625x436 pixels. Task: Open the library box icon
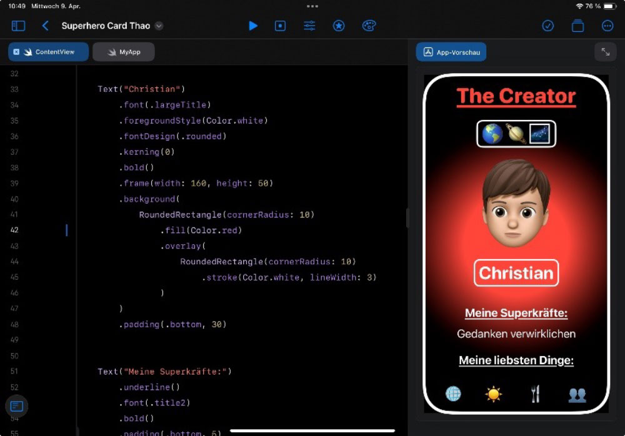click(577, 26)
